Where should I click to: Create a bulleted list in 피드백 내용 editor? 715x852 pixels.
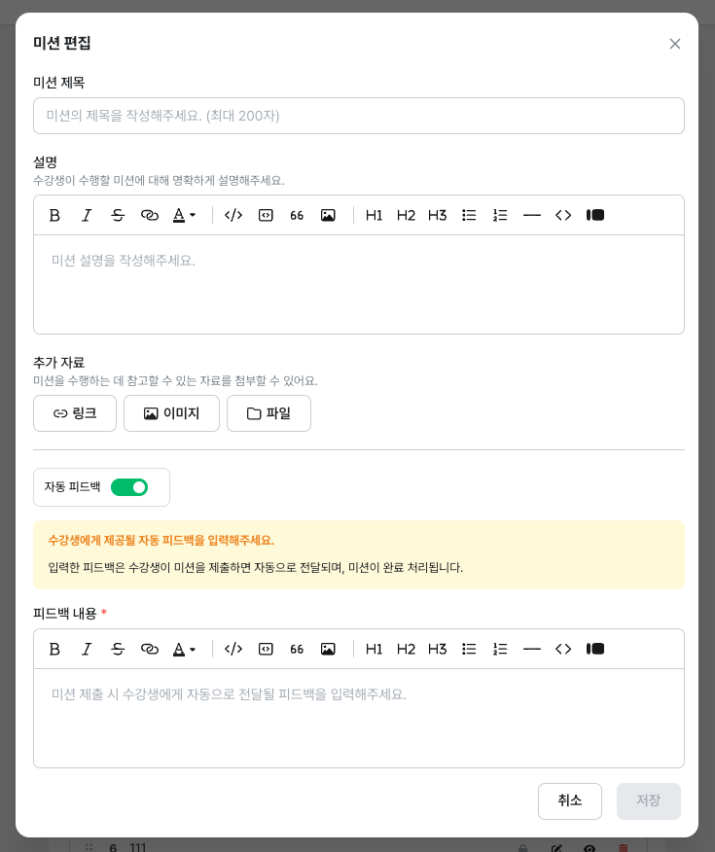[x=469, y=649]
